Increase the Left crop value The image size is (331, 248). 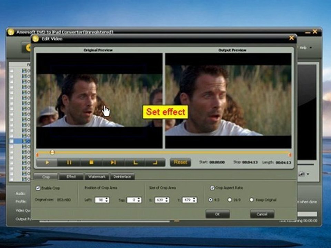click(x=107, y=199)
